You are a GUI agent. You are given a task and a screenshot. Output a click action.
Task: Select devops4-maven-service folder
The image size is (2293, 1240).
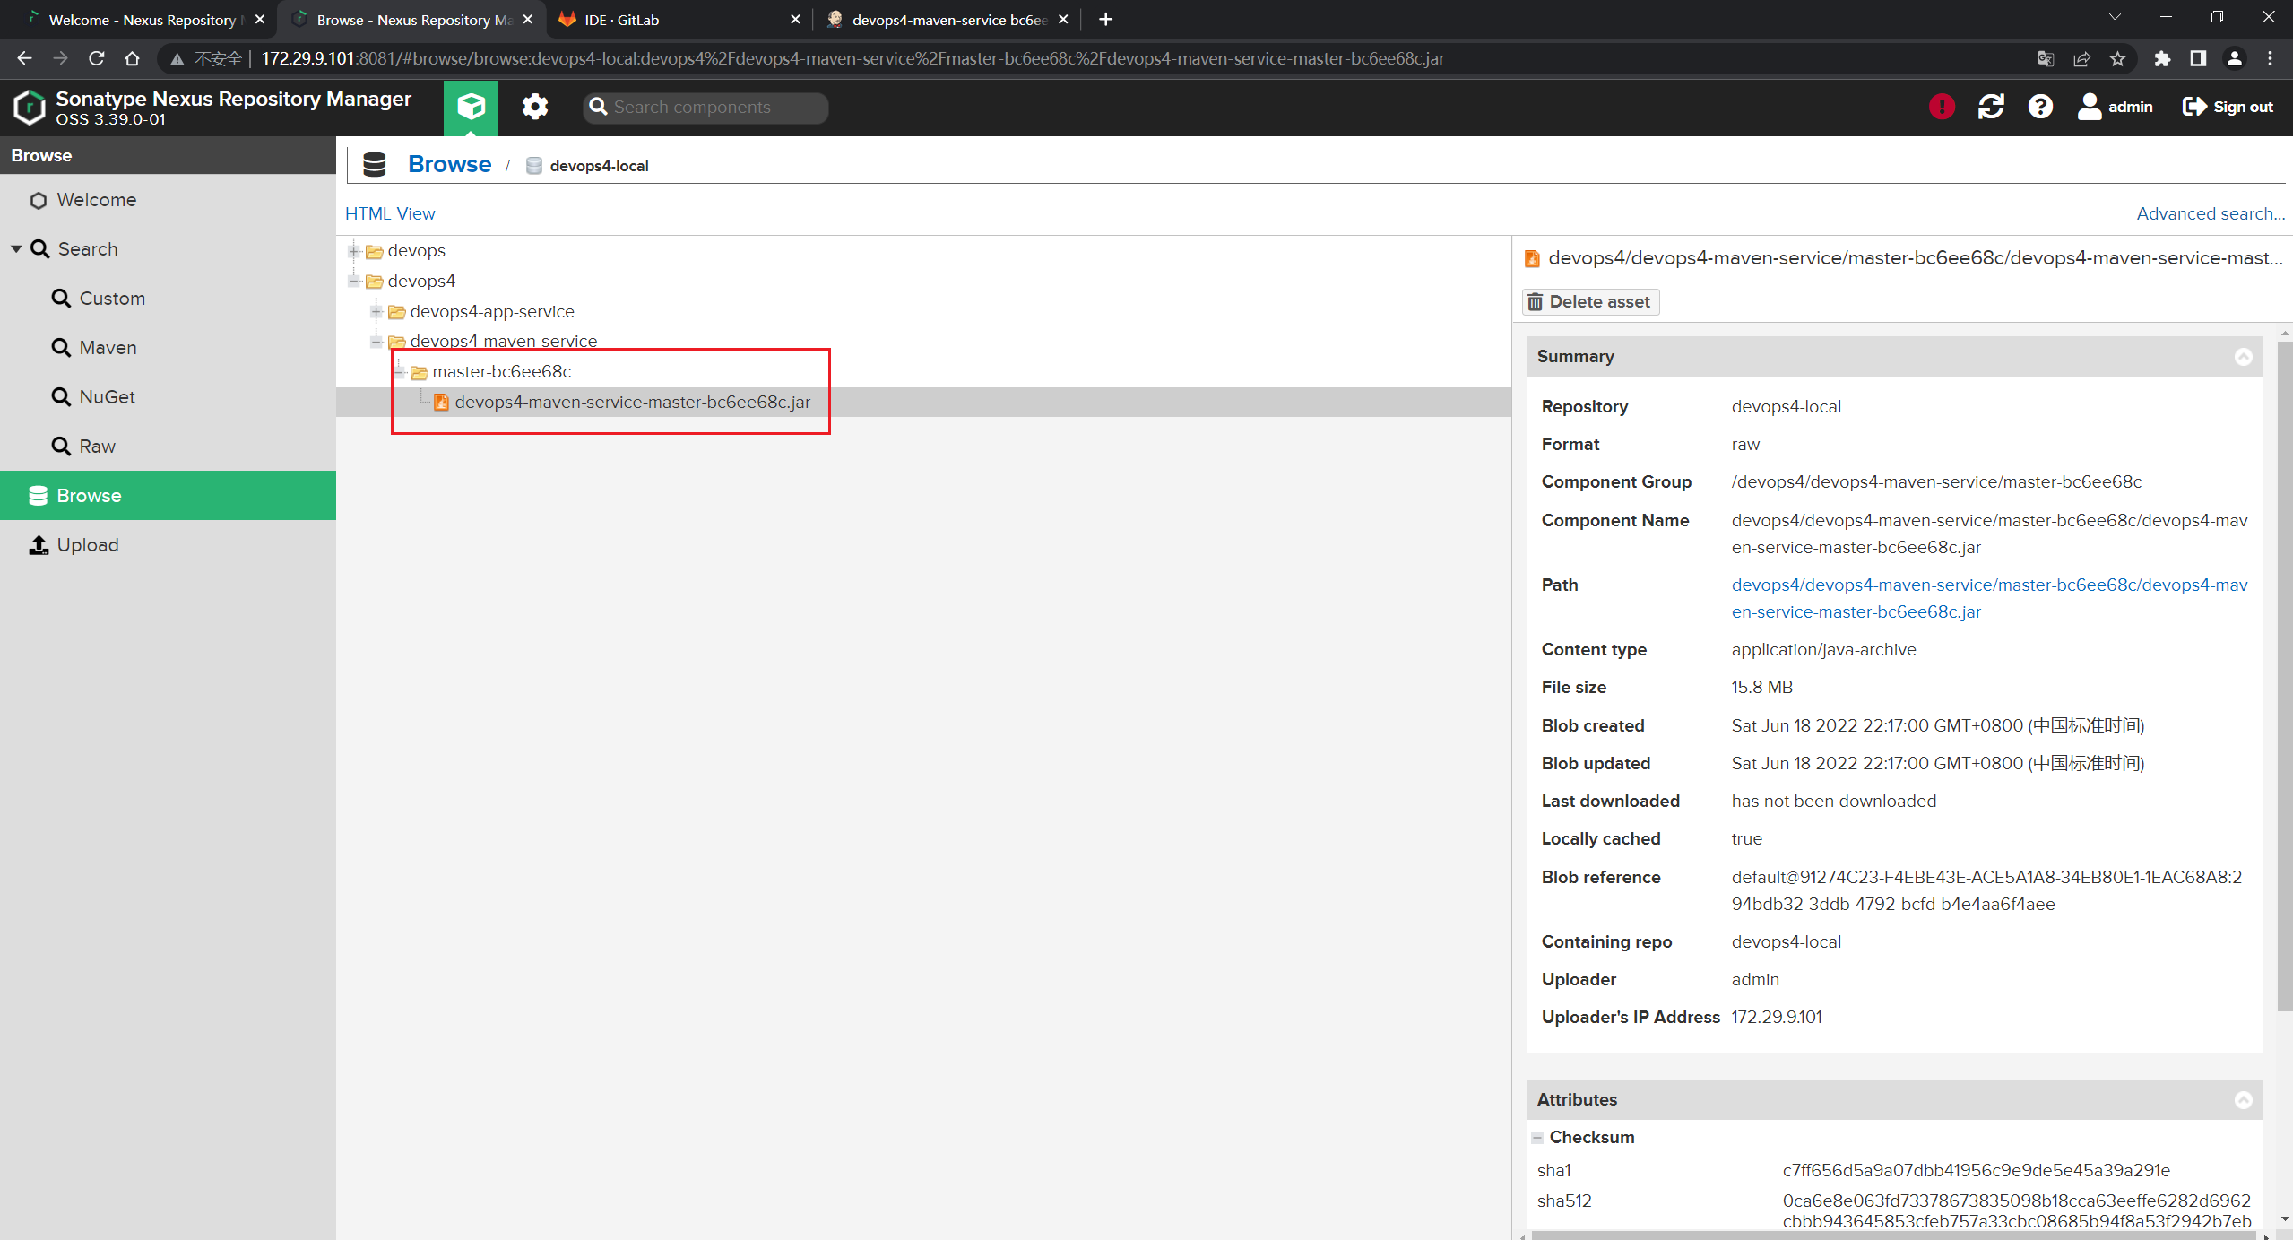(x=503, y=342)
